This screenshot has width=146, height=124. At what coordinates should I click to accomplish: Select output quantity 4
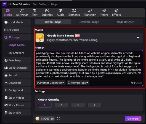[94, 105]
